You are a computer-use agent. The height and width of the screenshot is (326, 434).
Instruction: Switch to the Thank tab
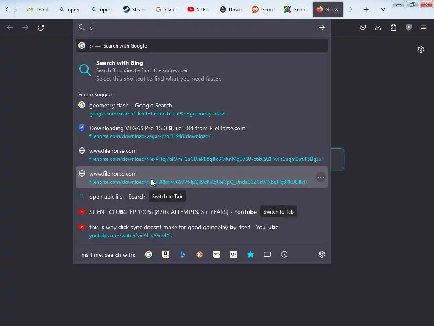(x=38, y=9)
